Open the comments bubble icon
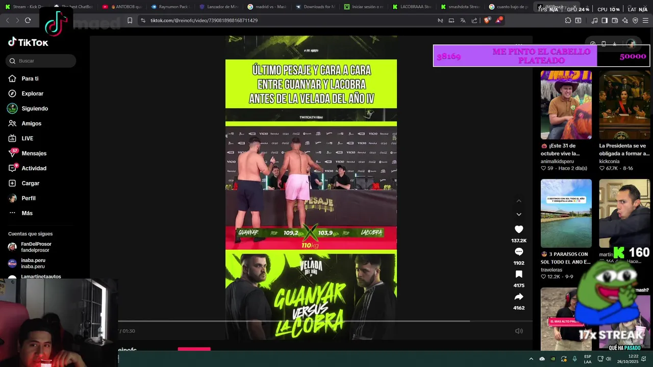 click(x=519, y=252)
